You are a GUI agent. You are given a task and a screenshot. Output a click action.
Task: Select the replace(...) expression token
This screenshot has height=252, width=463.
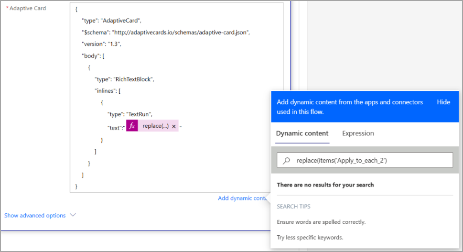pyautogui.click(x=155, y=126)
